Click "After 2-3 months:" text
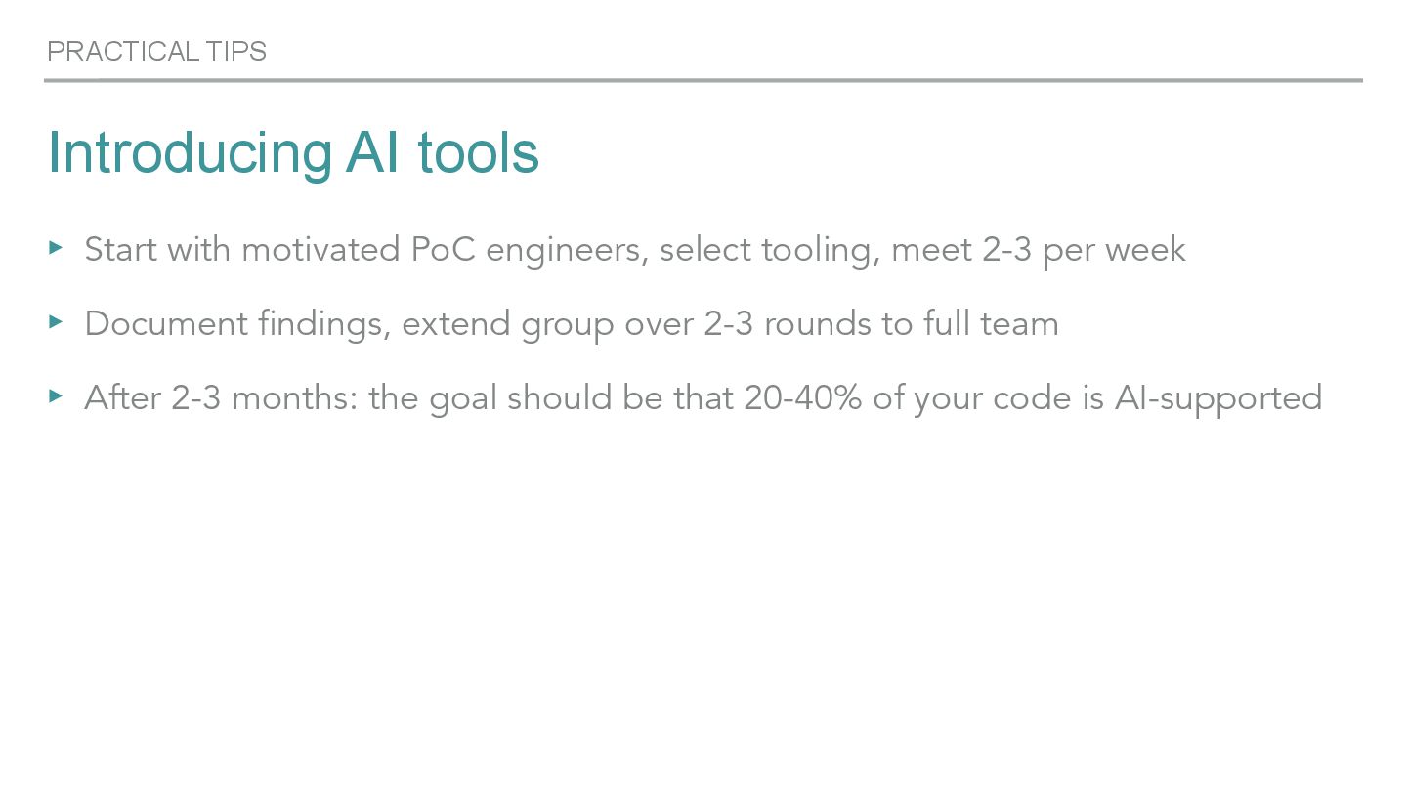 tap(222, 397)
